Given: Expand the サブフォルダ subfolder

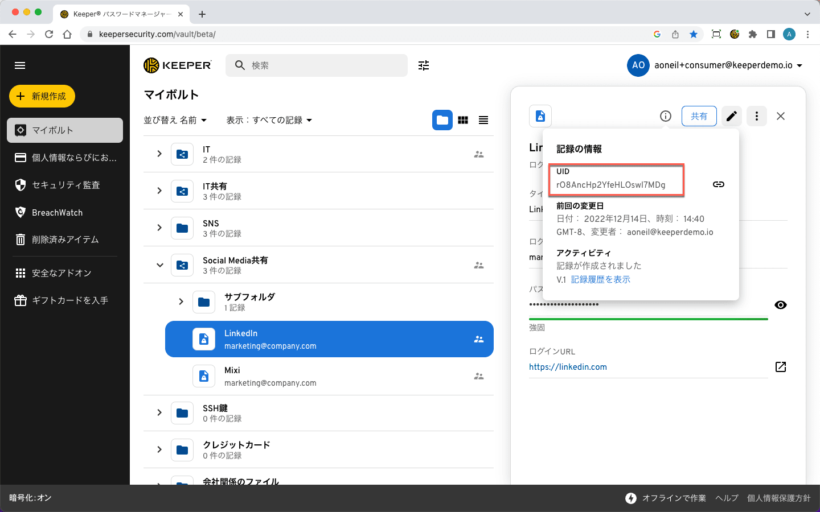Looking at the screenshot, I should point(181,302).
